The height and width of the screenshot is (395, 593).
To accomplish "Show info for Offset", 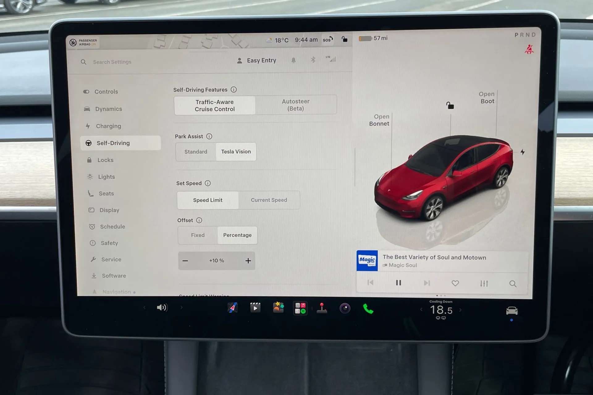I will point(199,220).
